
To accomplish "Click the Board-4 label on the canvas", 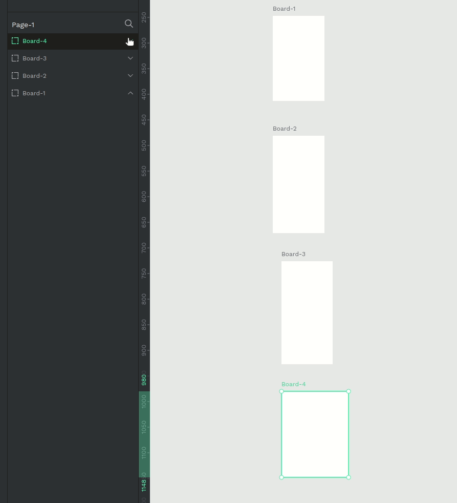I will click(293, 384).
